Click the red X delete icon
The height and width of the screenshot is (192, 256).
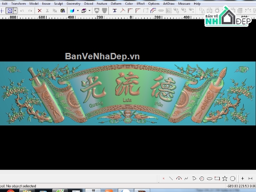click(40, 11)
